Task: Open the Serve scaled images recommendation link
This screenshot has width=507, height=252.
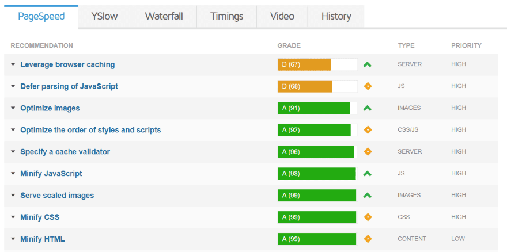Action: point(57,196)
